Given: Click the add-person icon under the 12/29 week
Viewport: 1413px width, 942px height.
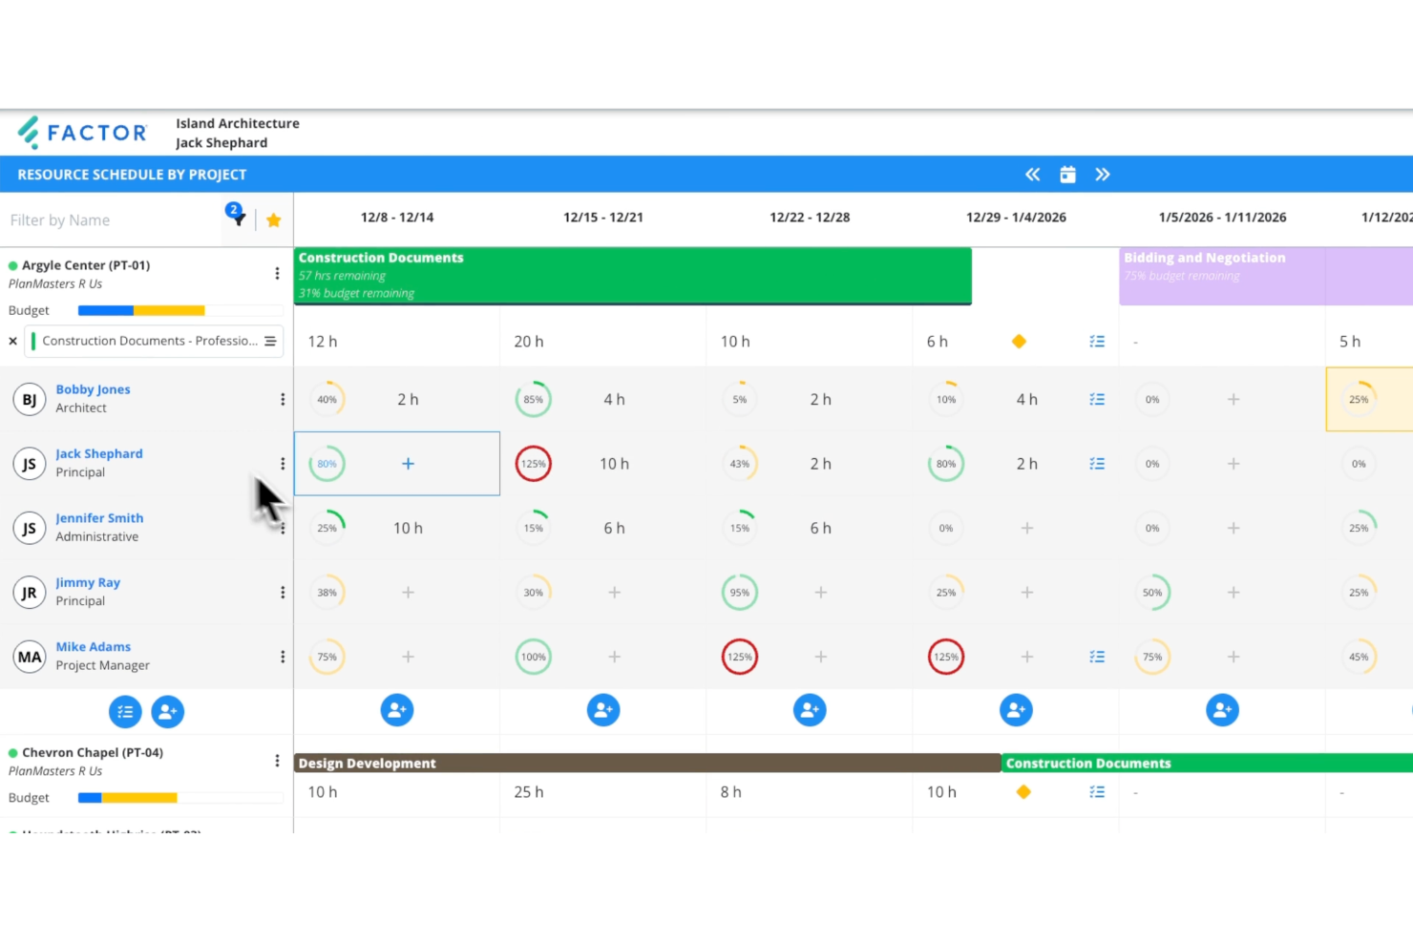Looking at the screenshot, I should tap(1016, 710).
